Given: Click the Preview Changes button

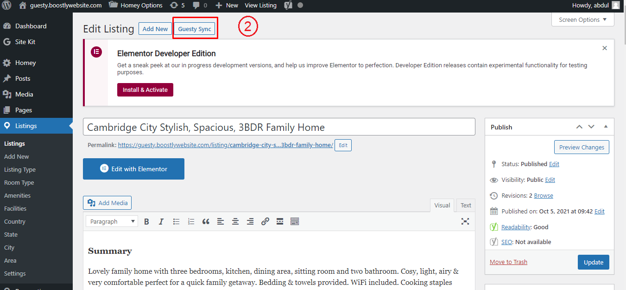Looking at the screenshot, I should [582, 147].
